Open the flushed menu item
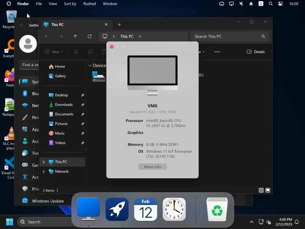The height and width of the screenshot is (229, 305). [89, 4]
